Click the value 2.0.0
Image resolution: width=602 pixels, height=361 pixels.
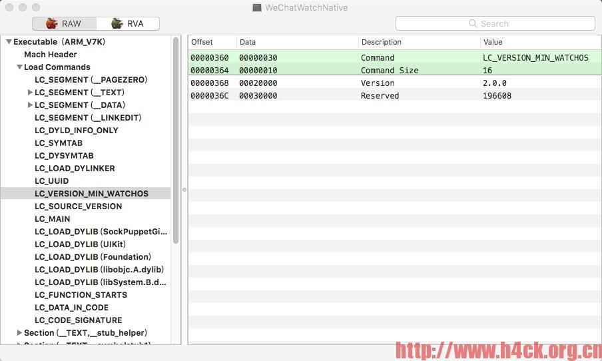(495, 83)
